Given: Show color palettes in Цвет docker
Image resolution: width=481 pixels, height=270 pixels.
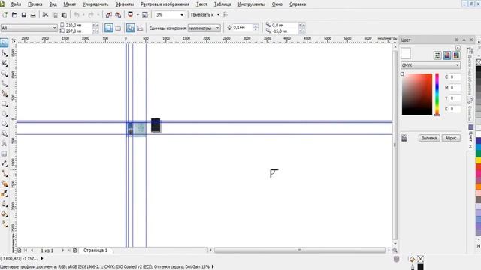Looking at the screenshot, I should coord(456,55).
